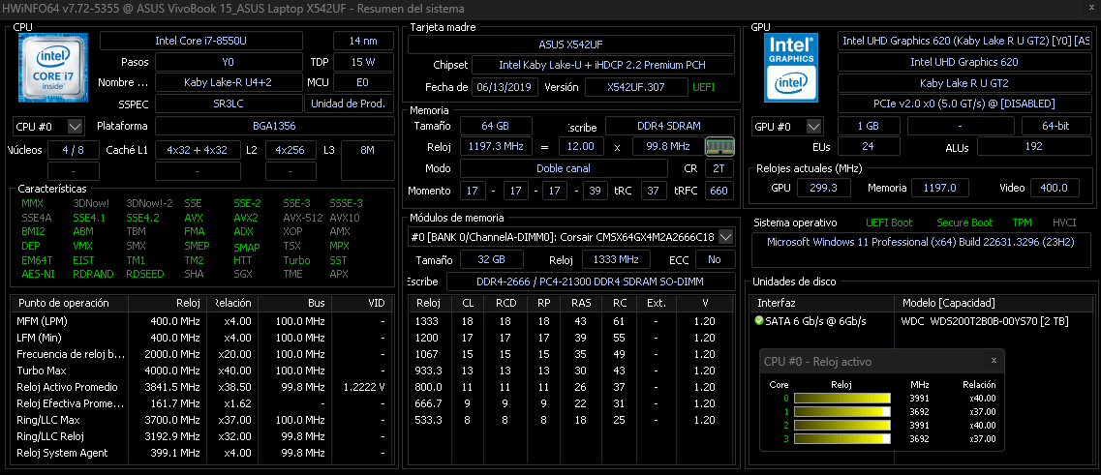Click the Interfaz column header
Viewport: 1101px width, 475px height.
(x=821, y=303)
